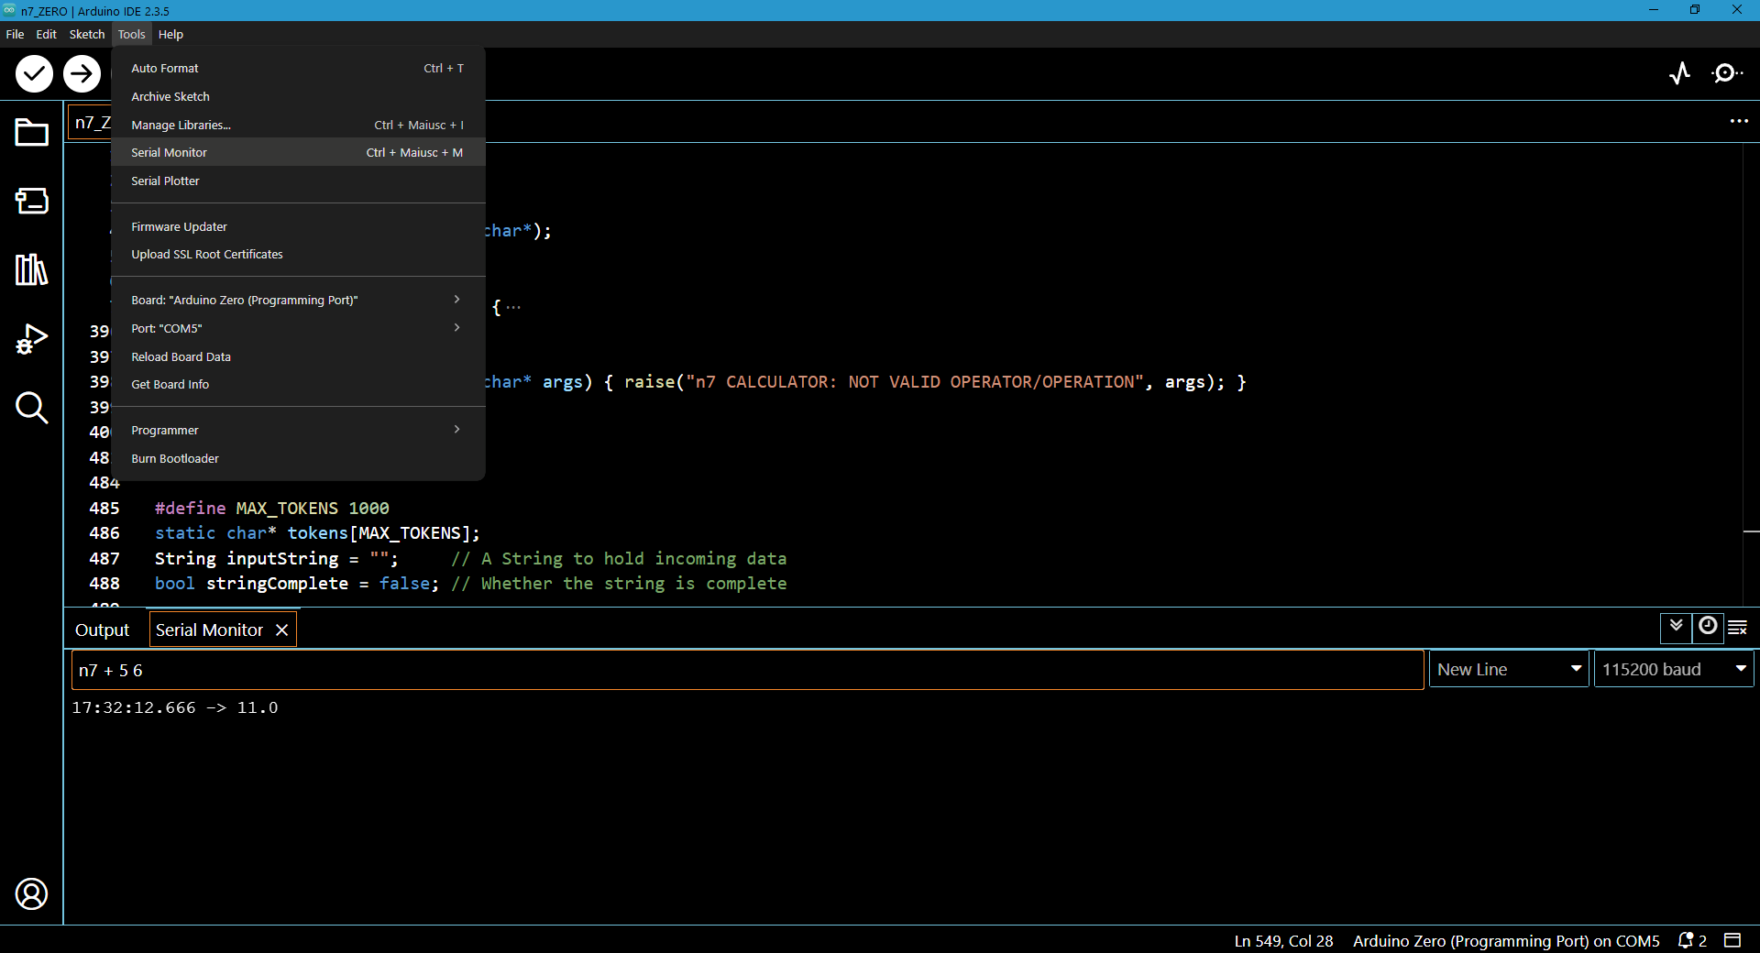Click the Serial Monitor icon in top-right
1760x953 pixels.
tap(1727, 73)
